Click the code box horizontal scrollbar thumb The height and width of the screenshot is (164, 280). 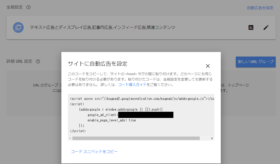136,138
